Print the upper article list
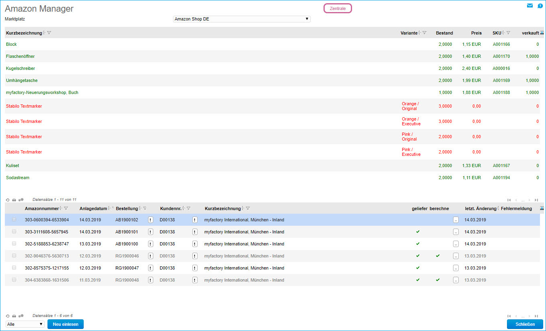Image resolution: width=546 pixels, height=331 pixels. pyautogui.click(x=14, y=200)
